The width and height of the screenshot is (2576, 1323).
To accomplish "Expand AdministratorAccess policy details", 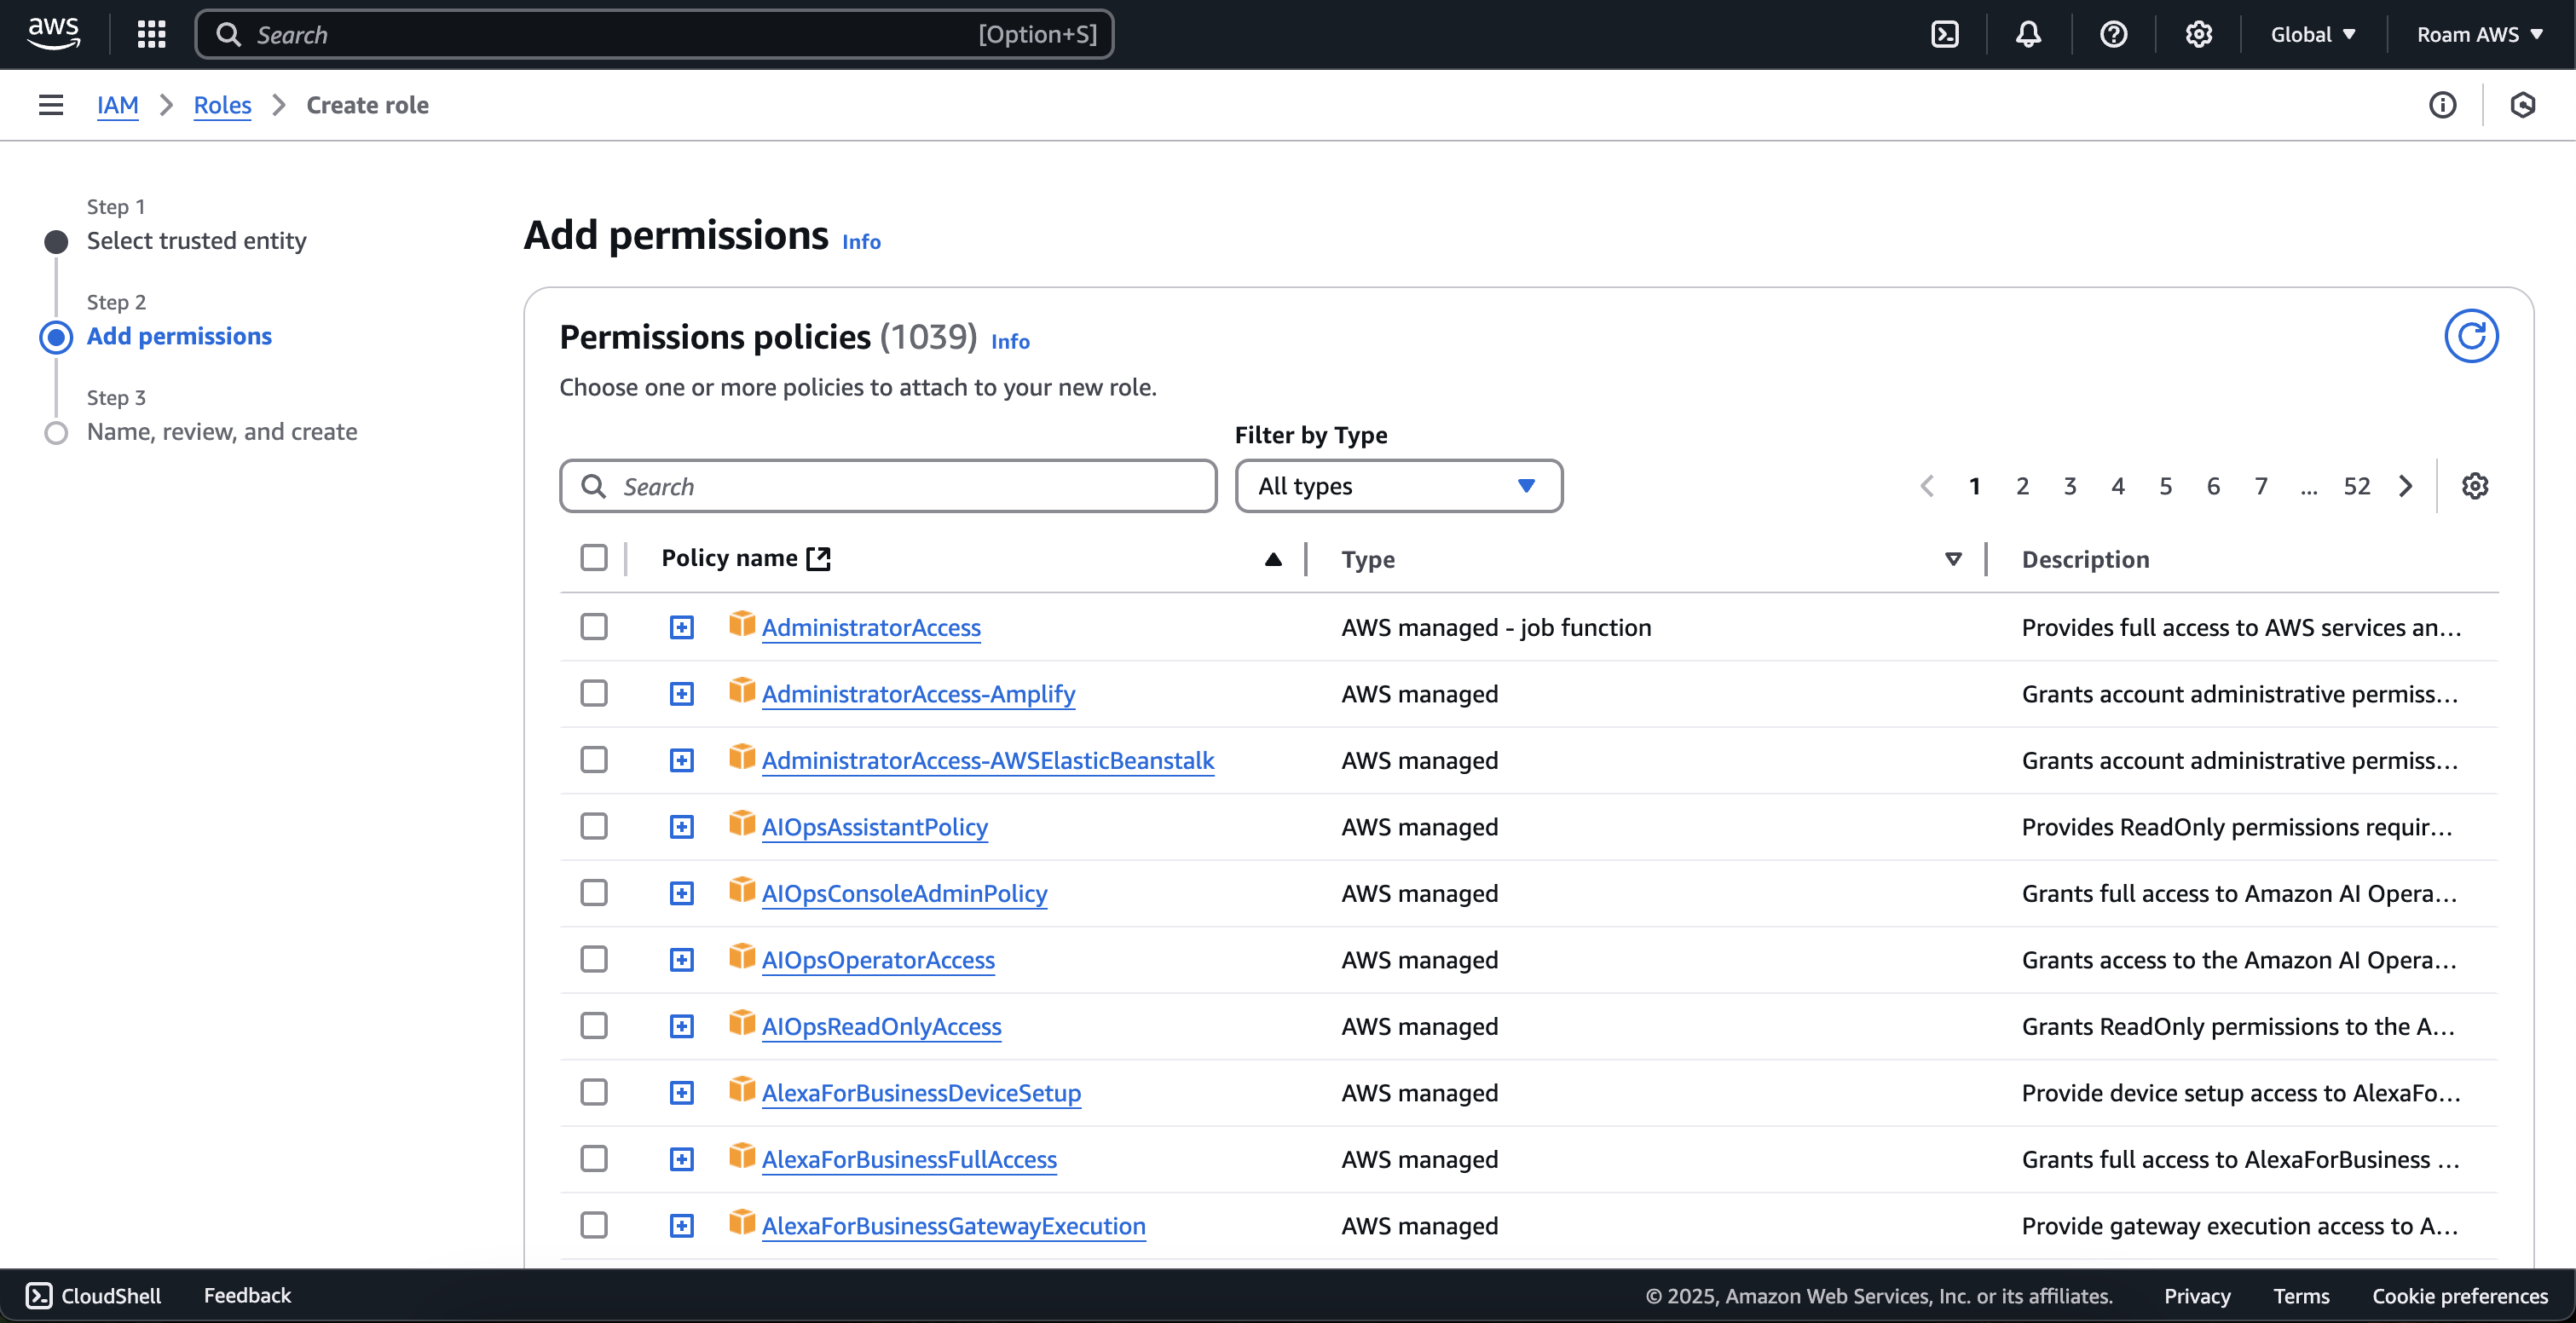I will coord(682,627).
